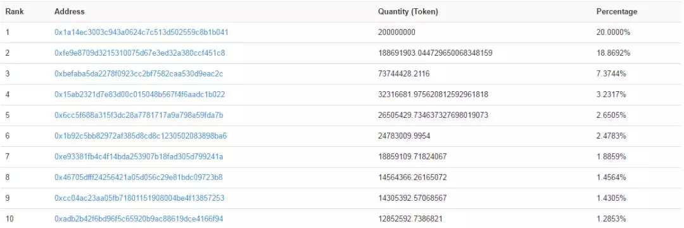Screen dimensions: 684x228
Task: Select the 1.2853% percentage value
Action: 611,219
